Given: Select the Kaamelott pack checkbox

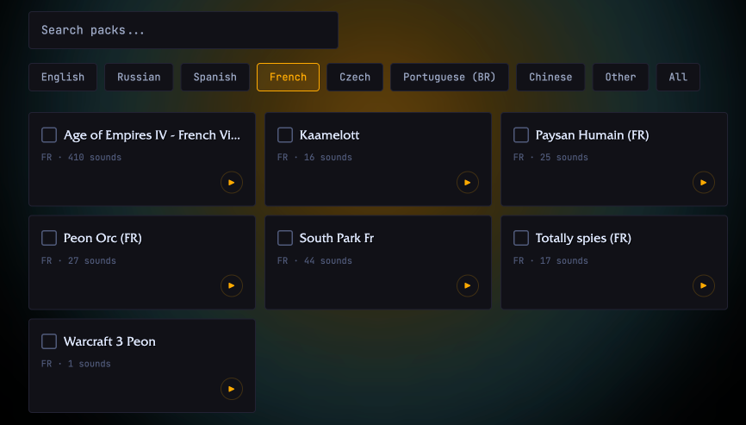Looking at the screenshot, I should pyautogui.click(x=285, y=134).
